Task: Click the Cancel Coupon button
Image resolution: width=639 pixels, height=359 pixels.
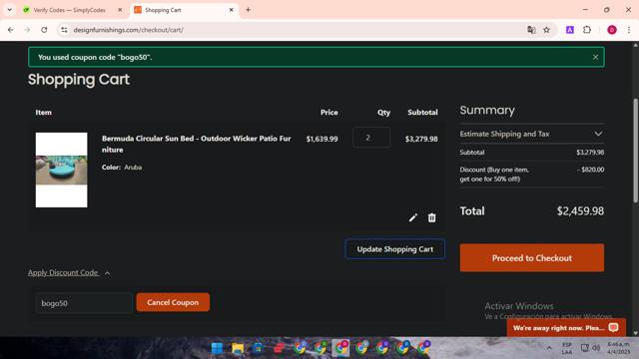Action: [x=173, y=302]
